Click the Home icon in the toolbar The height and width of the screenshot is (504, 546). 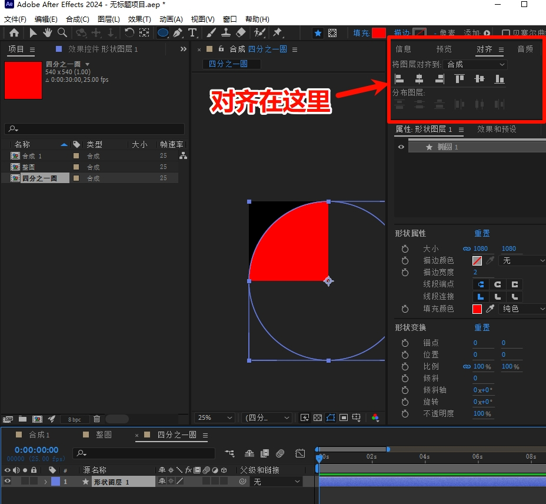(14, 33)
